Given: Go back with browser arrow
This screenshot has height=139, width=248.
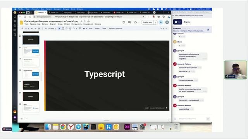Looking at the screenshot, I should click(20, 17).
